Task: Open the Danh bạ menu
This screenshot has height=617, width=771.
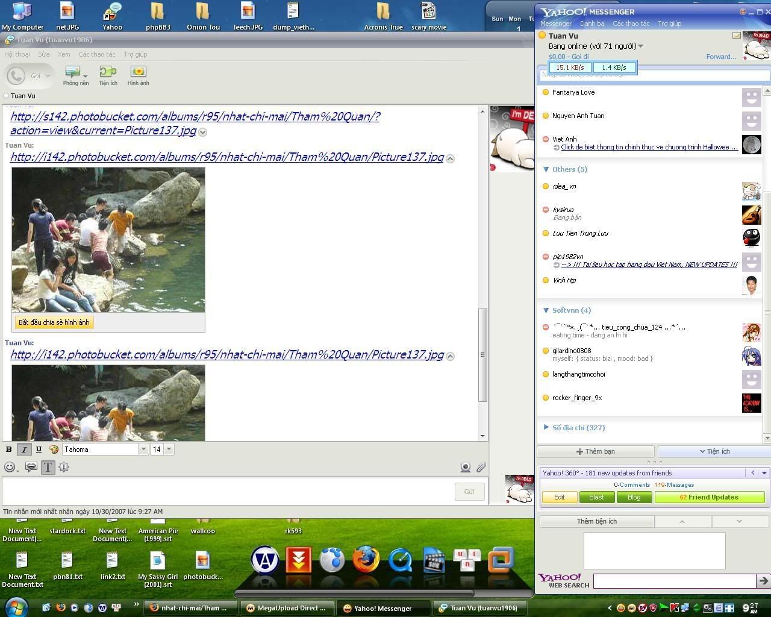Action: (x=592, y=23)
